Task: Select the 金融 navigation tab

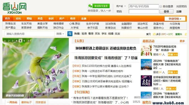Action: click(84, 18)
